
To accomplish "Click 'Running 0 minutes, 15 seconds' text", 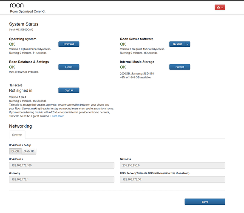I will (139, 53).
